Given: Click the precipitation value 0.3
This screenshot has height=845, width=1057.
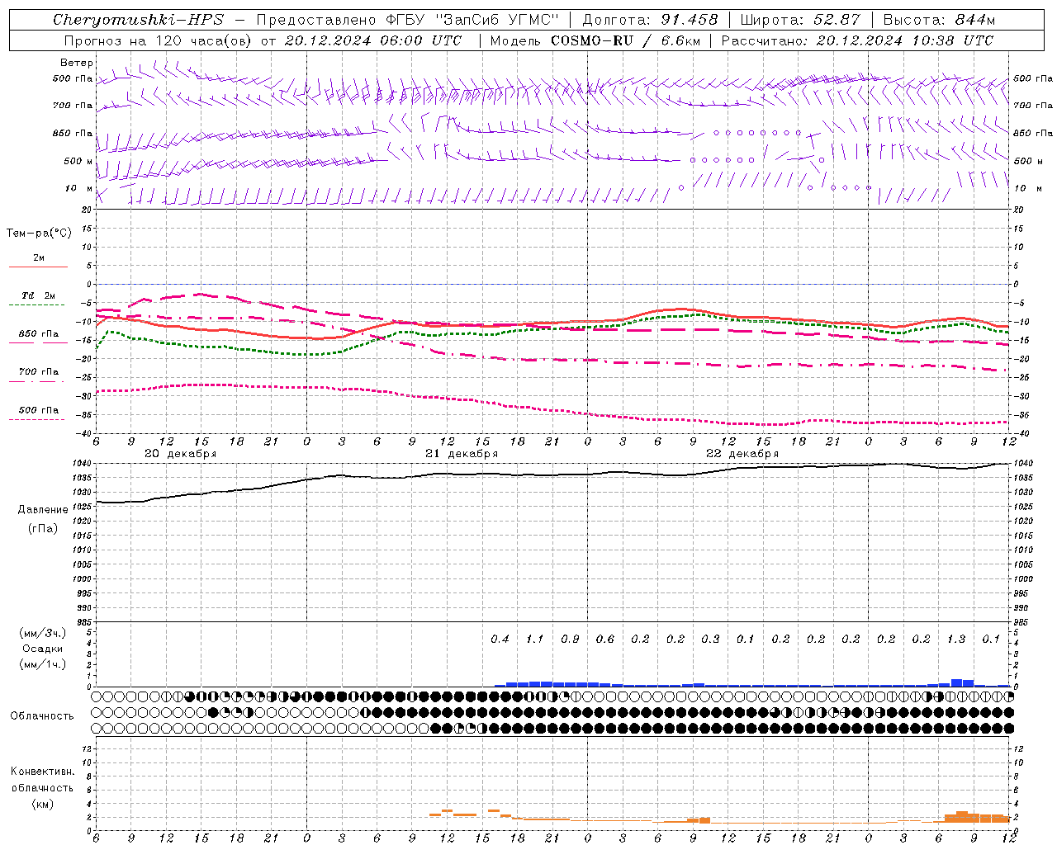Looking at the screenshot, I should [x=711, y=639].
